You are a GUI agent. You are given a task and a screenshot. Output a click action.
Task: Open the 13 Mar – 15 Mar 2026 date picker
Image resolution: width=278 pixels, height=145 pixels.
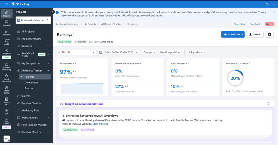[119, 52]
